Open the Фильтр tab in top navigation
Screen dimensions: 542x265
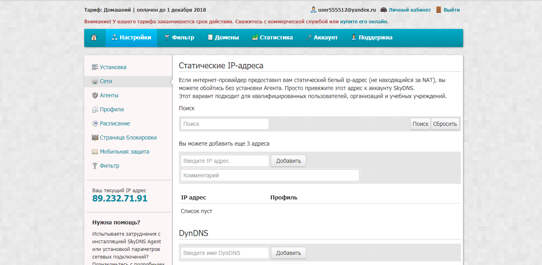179,38
